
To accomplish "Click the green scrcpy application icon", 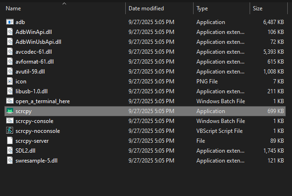I will point(10,111).
